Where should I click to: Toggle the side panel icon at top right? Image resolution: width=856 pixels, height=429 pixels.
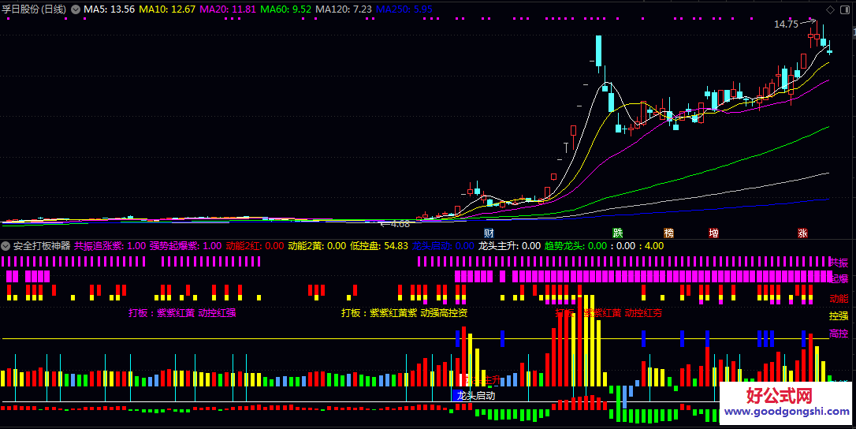pos(846,9)
